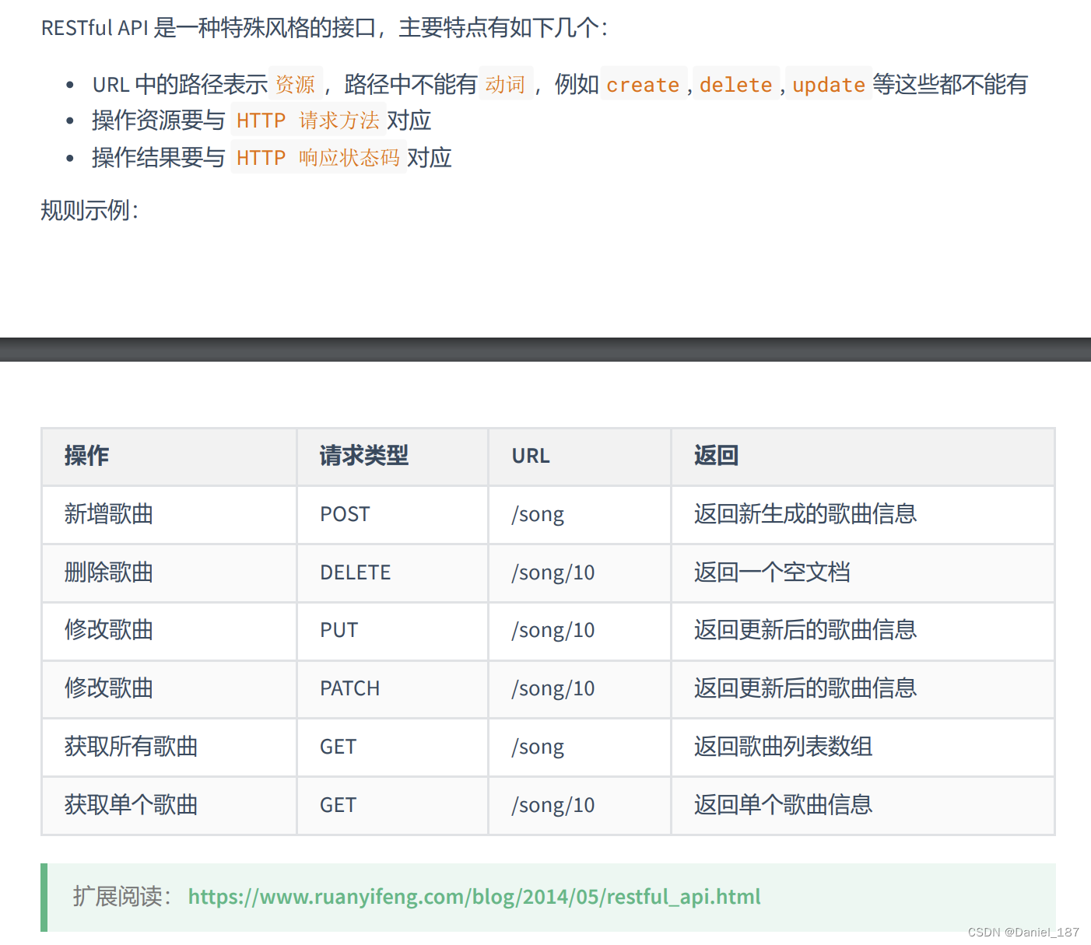Click the /song URL in 新增歌曲 row
Image resolution: width=1091 pixels, height=945 pixels.
[580, 514]
